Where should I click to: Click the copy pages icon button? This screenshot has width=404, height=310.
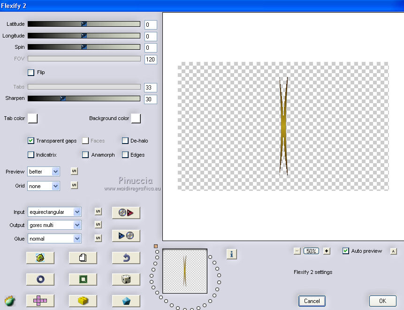(x=83, y=258)
